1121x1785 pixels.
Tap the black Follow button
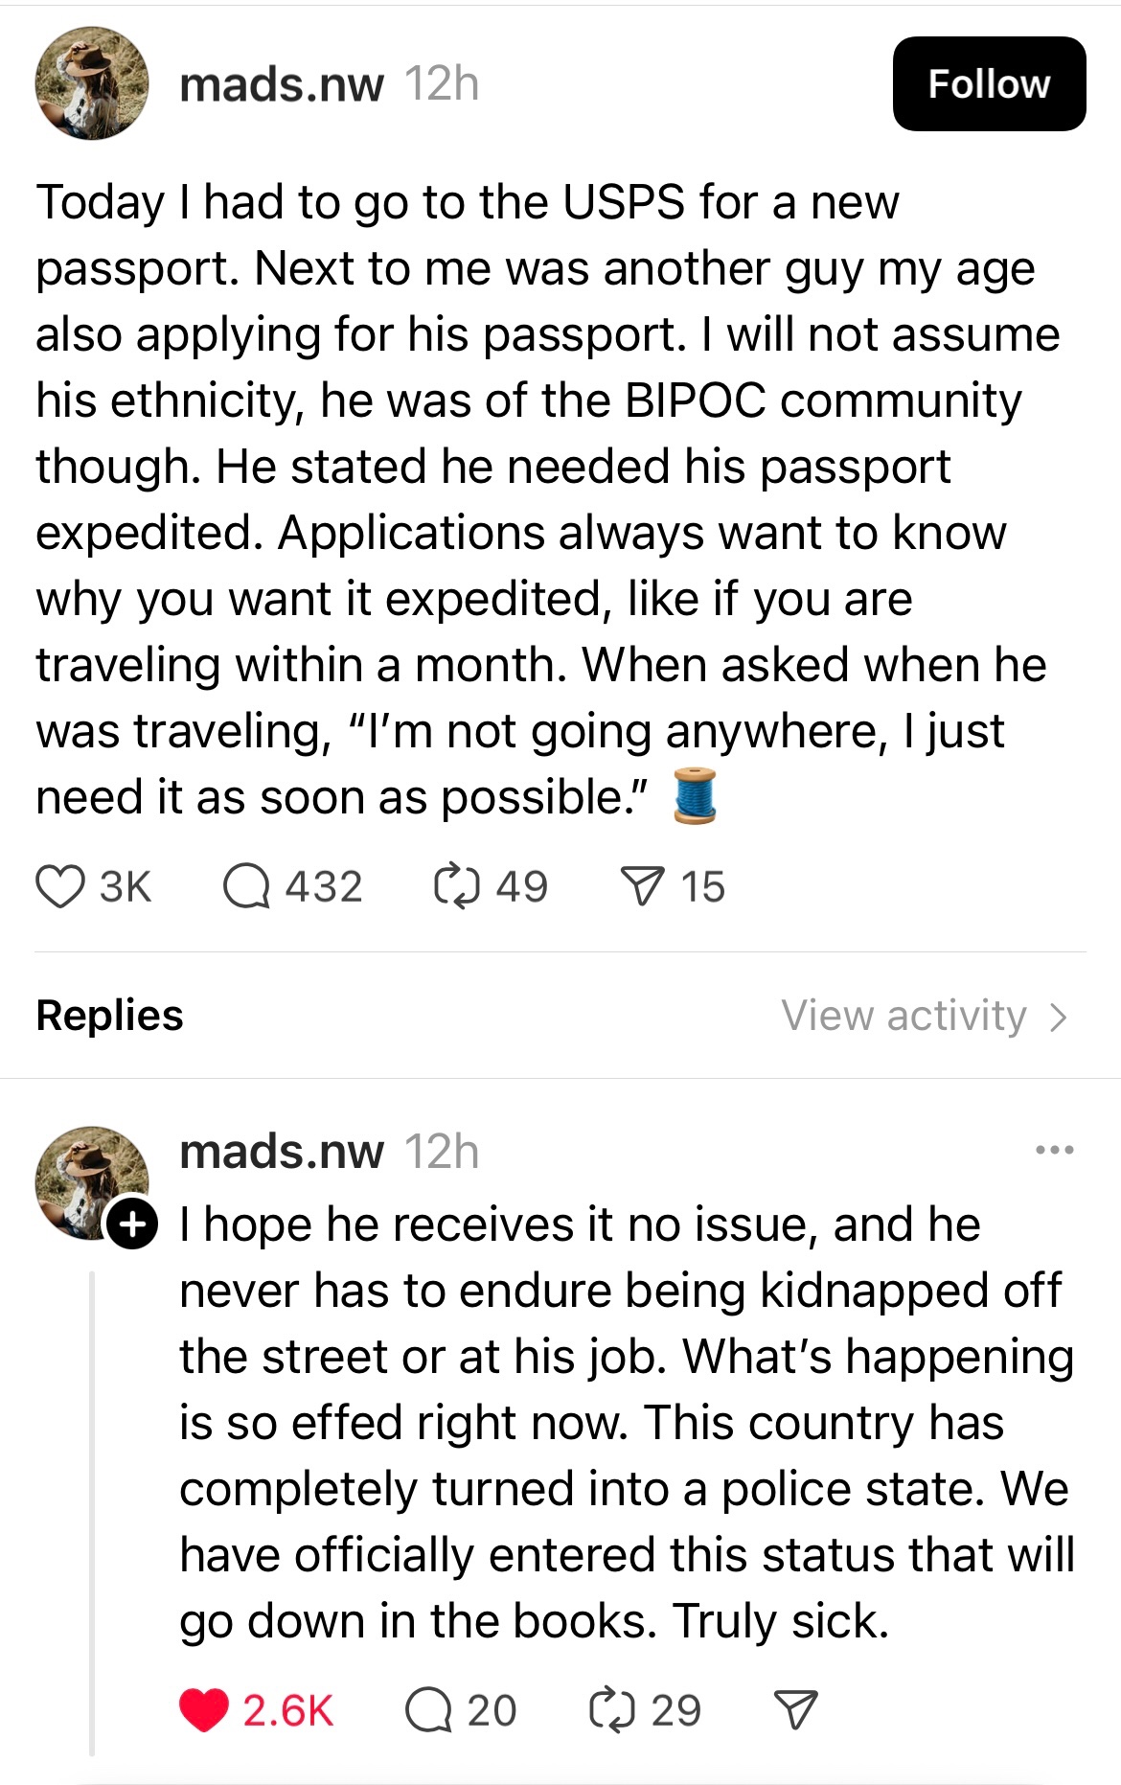[989, 84]
